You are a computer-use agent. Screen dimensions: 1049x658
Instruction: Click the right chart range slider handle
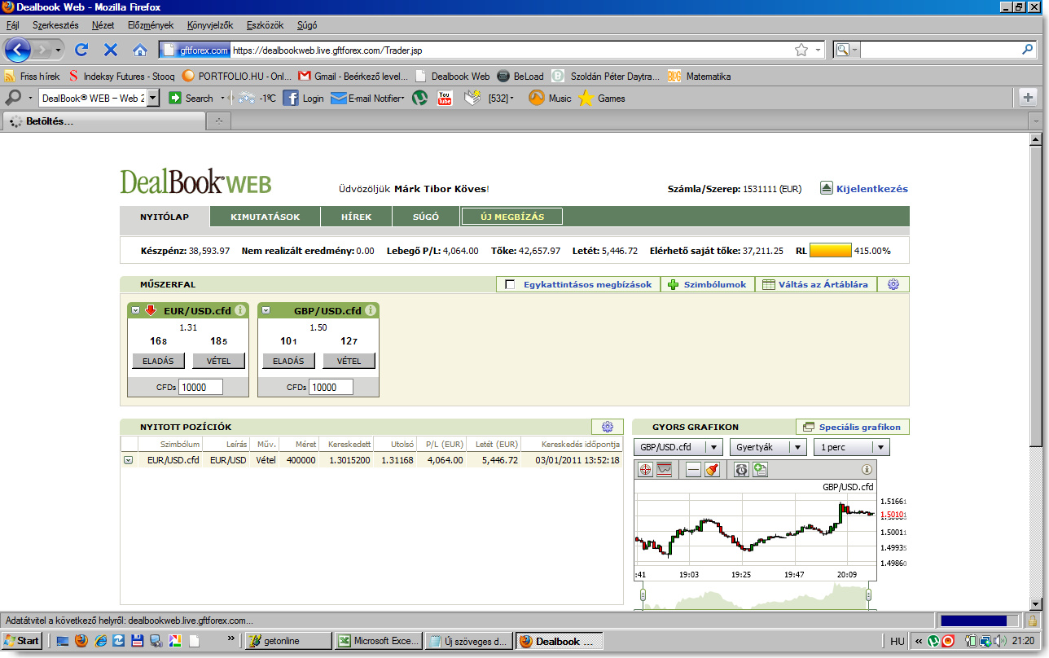coord(869,594)
